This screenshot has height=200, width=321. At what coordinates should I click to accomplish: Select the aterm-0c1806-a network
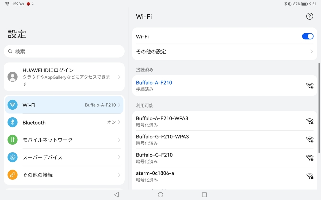coord(224,176)
